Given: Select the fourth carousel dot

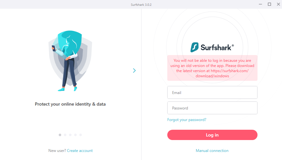Looking at the screenshot, I should click(75, 135).
